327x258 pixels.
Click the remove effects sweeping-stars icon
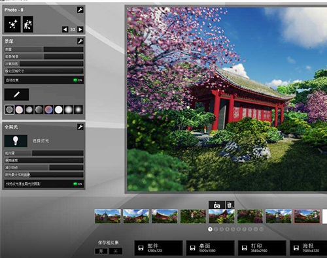coord(28,24)
